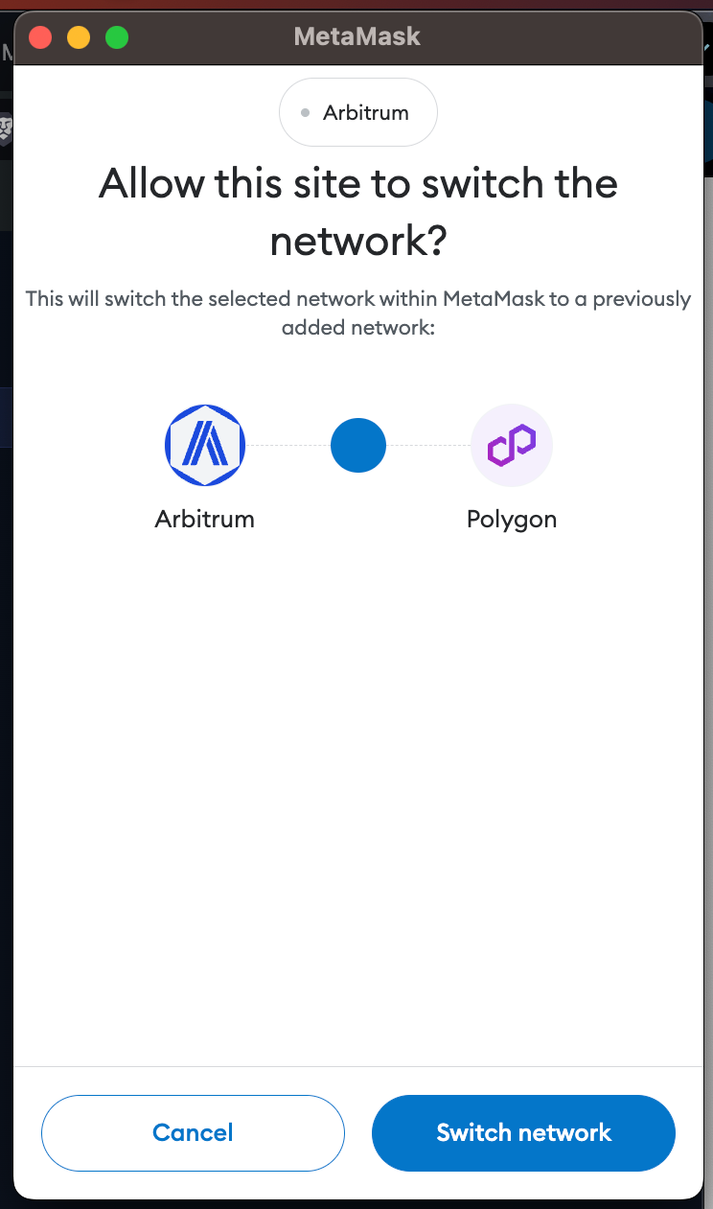This screenshot has width=713, height=1209.
Task: Click the purple Polygon network logo
Action: [x=512, y=446]
